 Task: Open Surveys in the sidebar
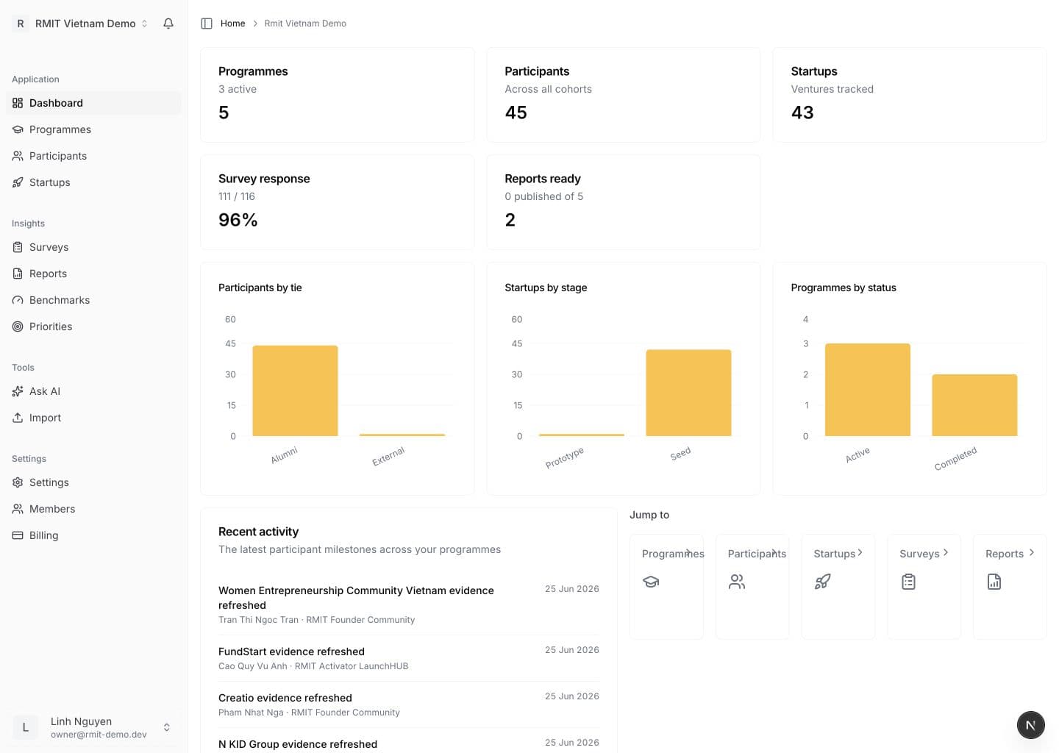click(x=93, y=247)
